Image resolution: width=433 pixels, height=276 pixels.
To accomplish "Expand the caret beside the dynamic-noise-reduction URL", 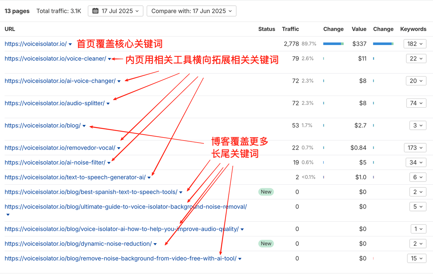I will click(155, 244).
